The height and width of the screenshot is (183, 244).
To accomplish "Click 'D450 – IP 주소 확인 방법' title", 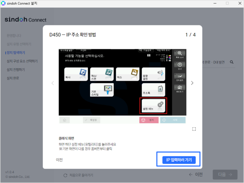I will click(72, 35).
